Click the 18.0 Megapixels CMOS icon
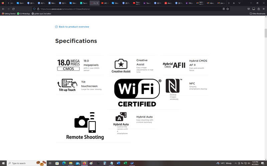Image resolution: width=267 pixels, height=166 pixels. [68, 65]
